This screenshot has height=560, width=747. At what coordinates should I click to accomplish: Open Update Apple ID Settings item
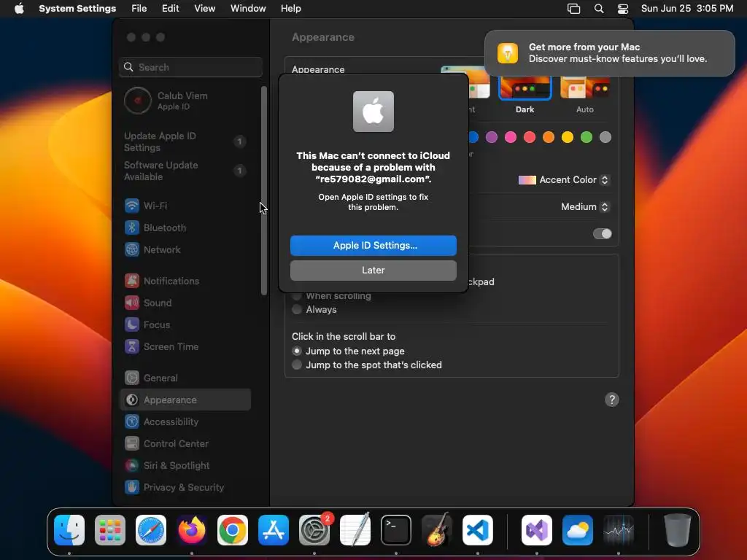click(x=185, y=142)
